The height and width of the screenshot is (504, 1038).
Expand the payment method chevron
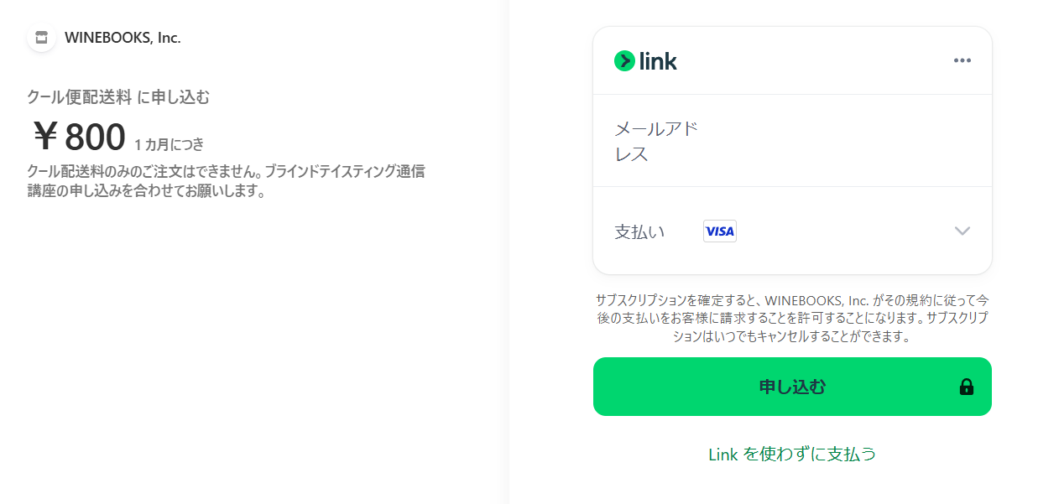[962, 231]
